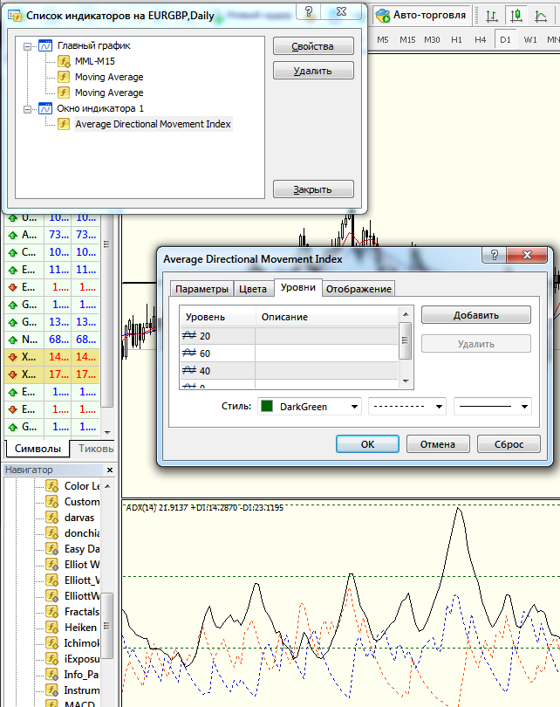Select the M30 timeframe
This screenshot has width=560, height=707.
432,39
